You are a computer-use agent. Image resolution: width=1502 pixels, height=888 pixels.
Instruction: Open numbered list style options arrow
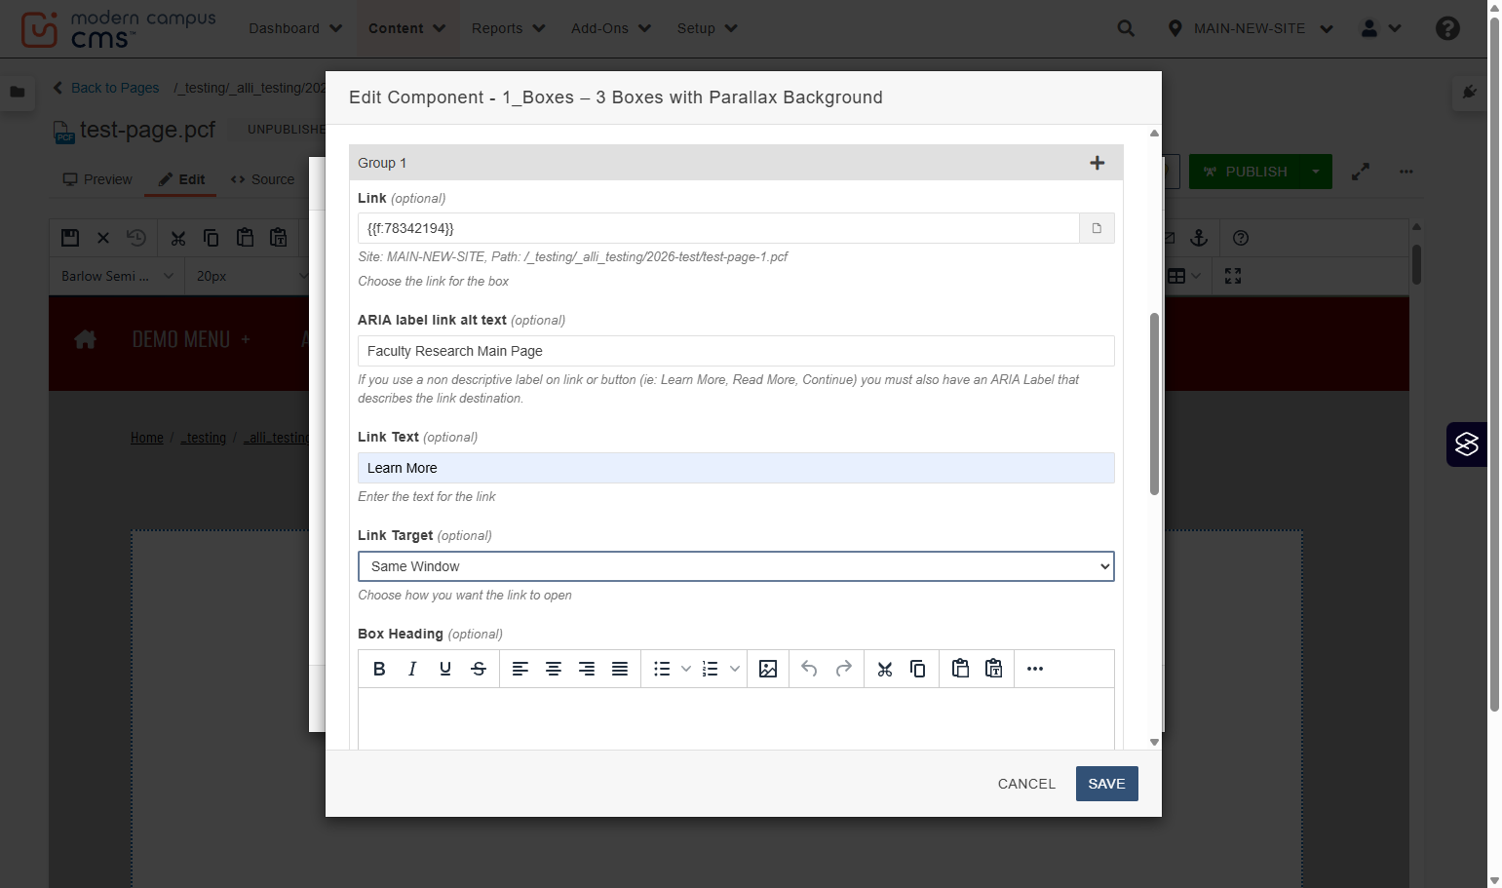point(735,669)
